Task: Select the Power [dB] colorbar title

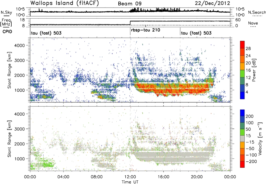Action: pyautogui.click(x=254, y=70)
